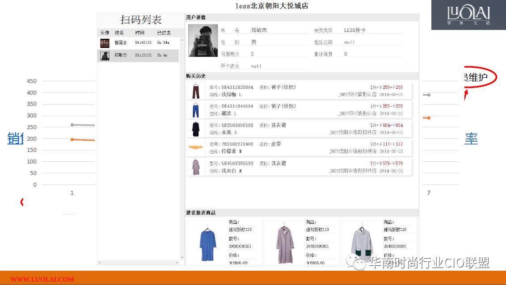Viewport: 506px width, 285px height.
Task: Click the elapsed time 1h 34m
Action: [163, 42]
